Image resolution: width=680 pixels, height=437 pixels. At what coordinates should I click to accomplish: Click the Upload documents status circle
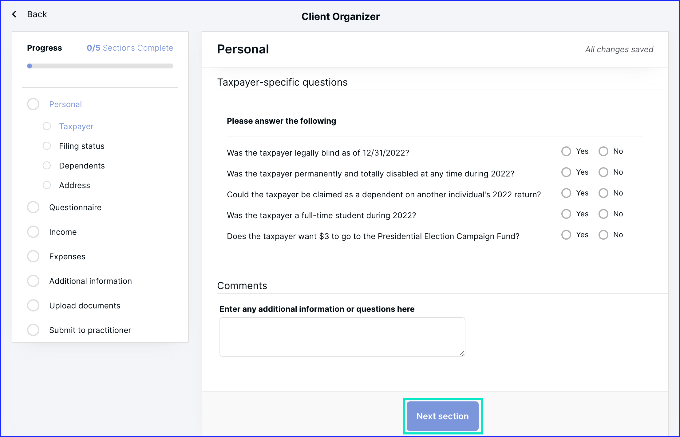tap(33, 306)
